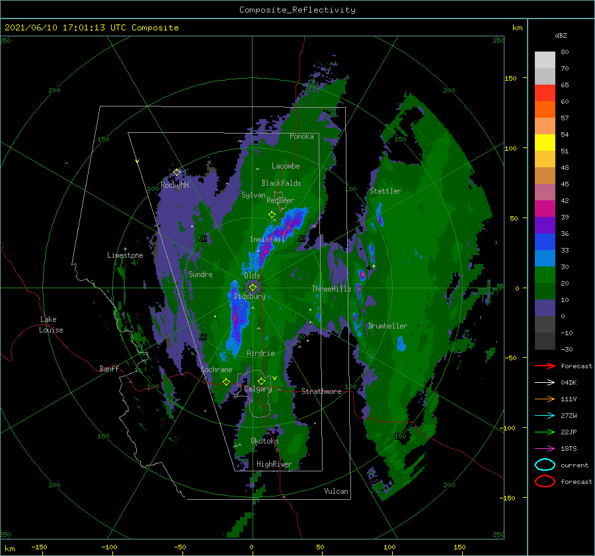The image size is (595, 556).
Task: Click the -150 value on bottom axis
Action: click(x=40, y=547)
